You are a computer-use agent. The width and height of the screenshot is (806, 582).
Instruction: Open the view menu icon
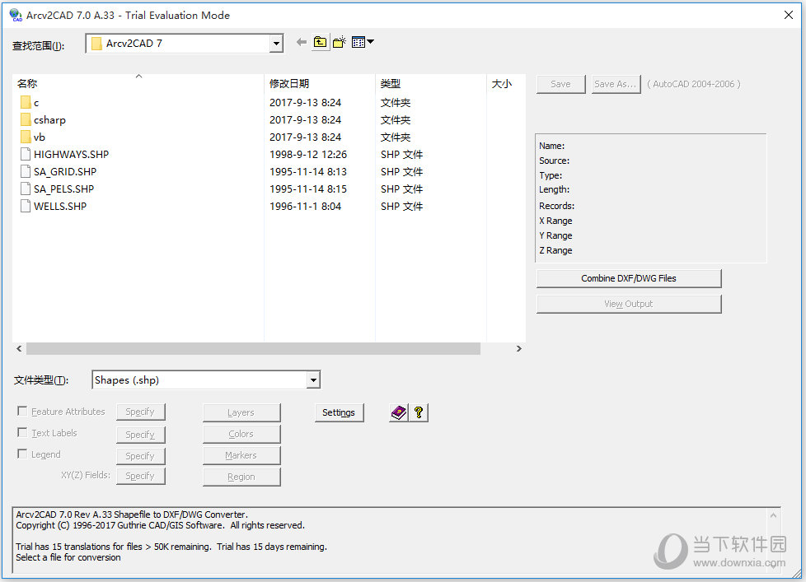pos(363,42)
